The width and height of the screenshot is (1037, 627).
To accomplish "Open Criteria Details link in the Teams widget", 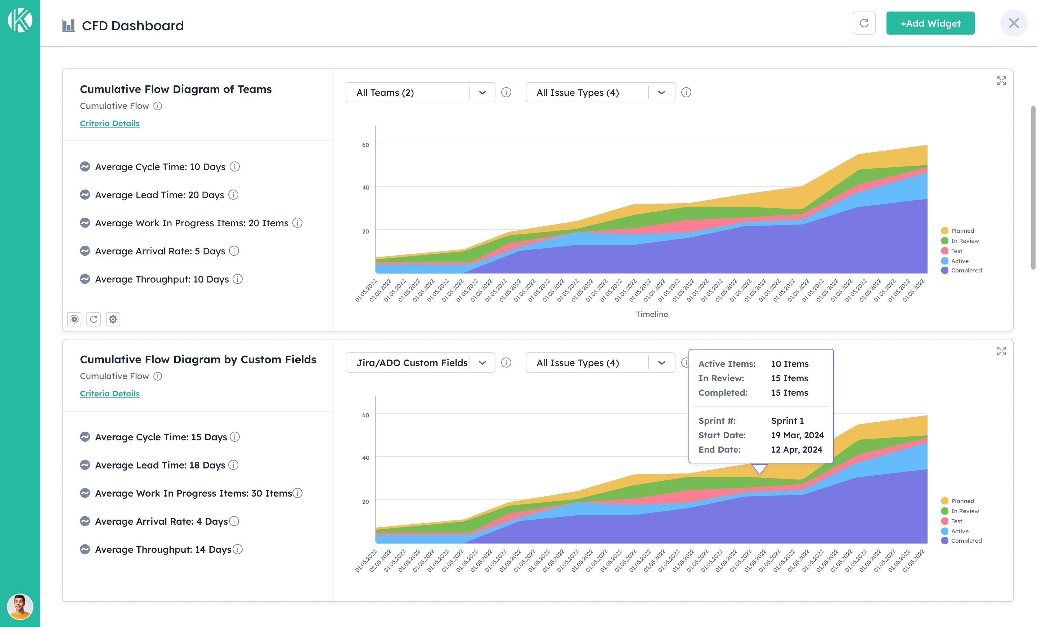I will (x=109, y=123).
